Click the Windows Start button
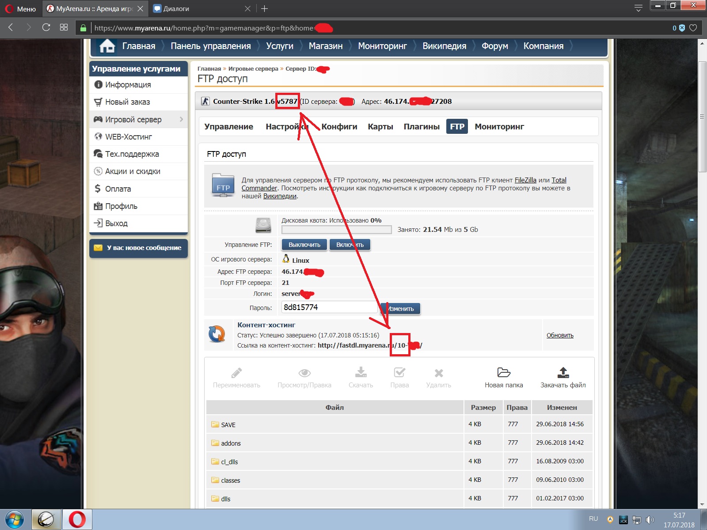The width and height of the screenshot is (707, 530). pos(15,519)
